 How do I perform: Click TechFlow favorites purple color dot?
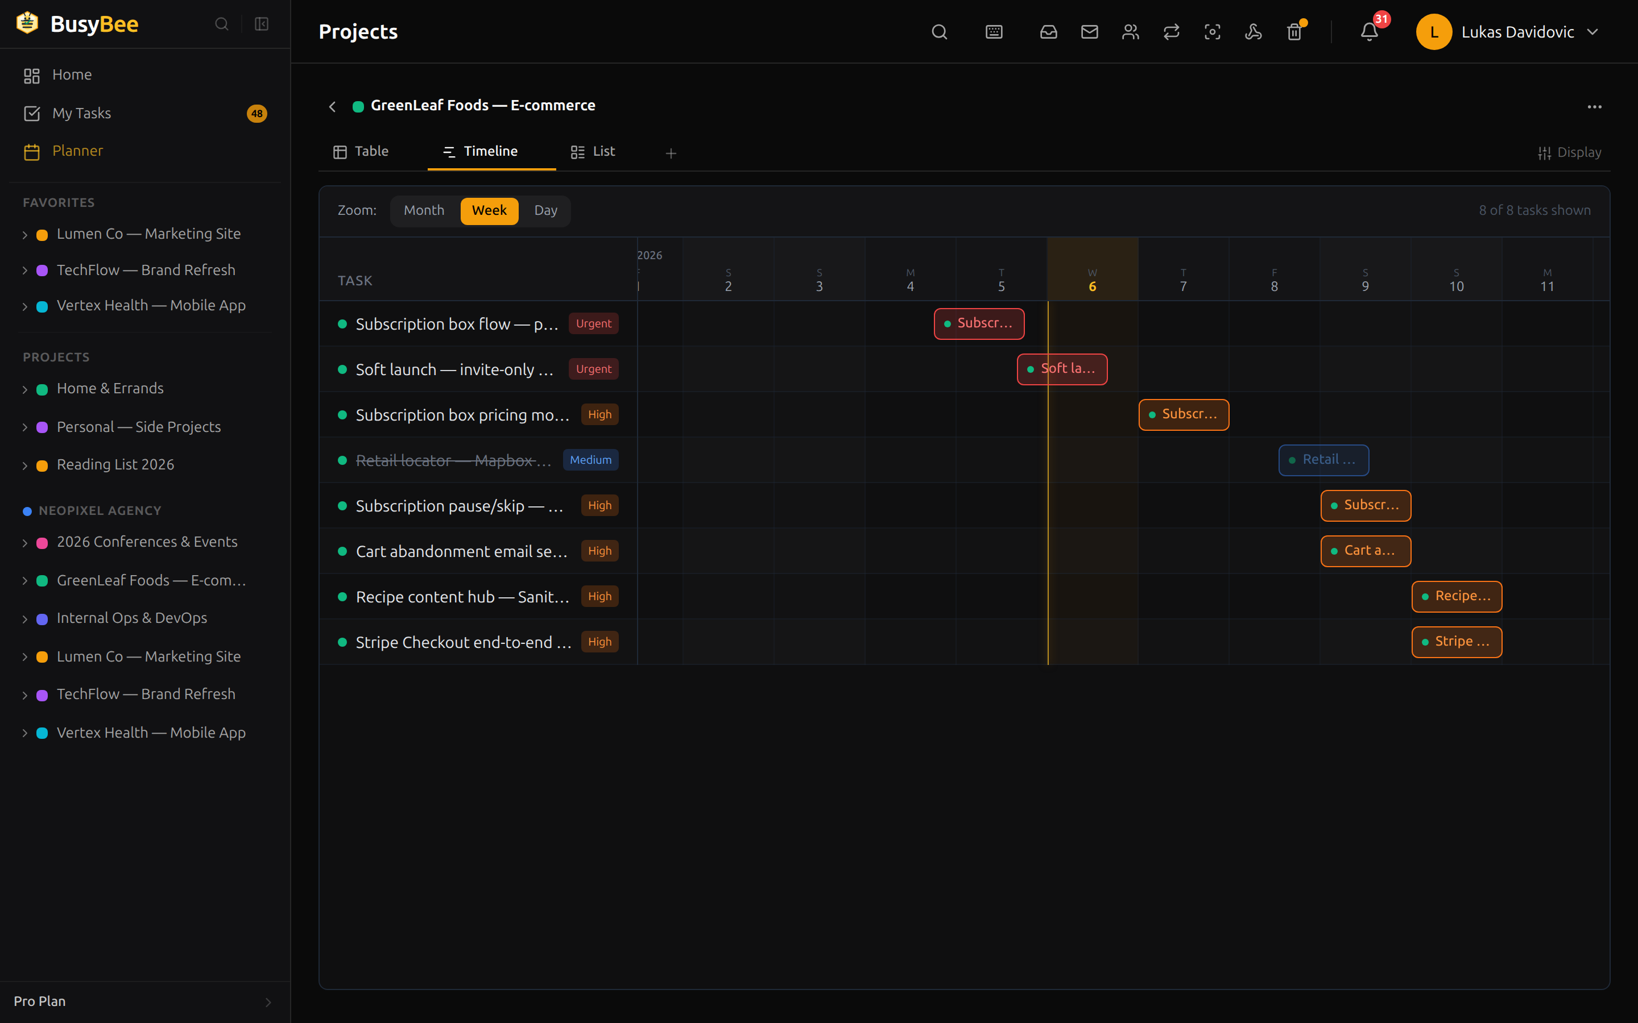click(x=42, y=271)
